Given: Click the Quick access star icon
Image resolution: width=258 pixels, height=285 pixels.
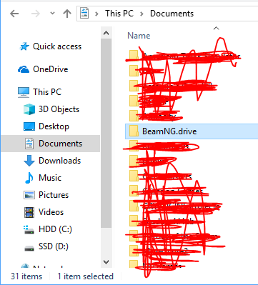Looking at the screenshot, I should tap(24, 46).
